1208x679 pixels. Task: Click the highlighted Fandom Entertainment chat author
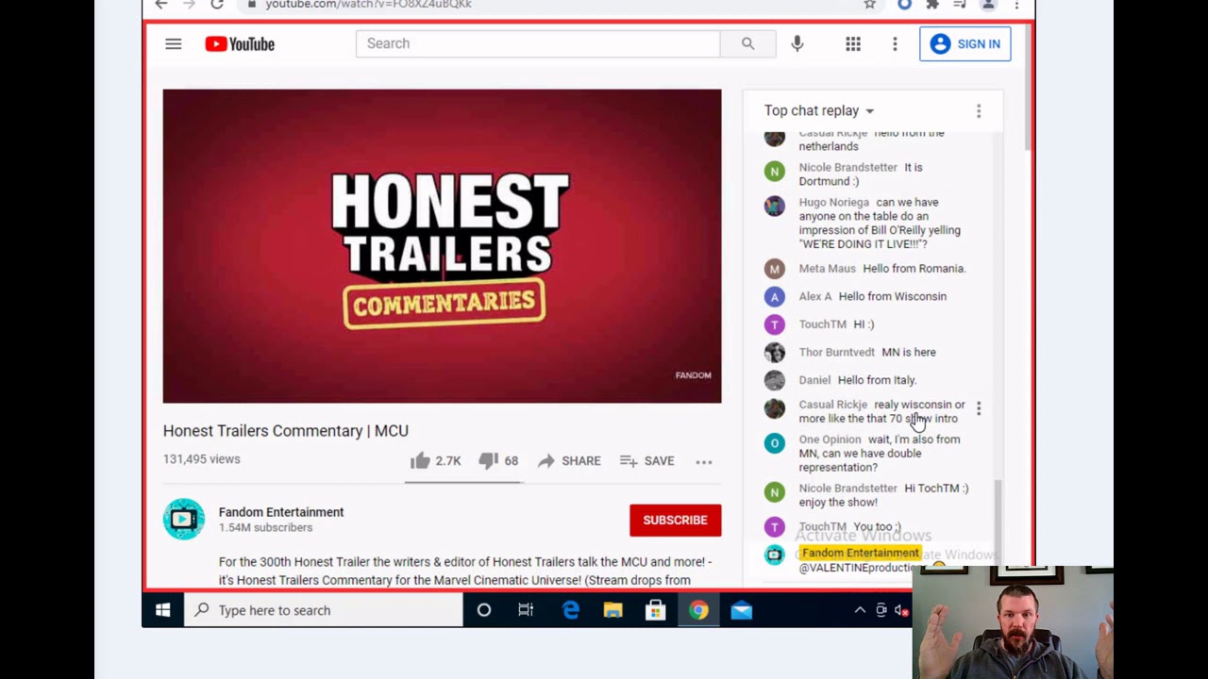[x=860, y=553]
